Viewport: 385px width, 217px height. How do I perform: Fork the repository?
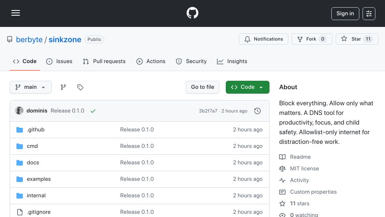[312, 39]
